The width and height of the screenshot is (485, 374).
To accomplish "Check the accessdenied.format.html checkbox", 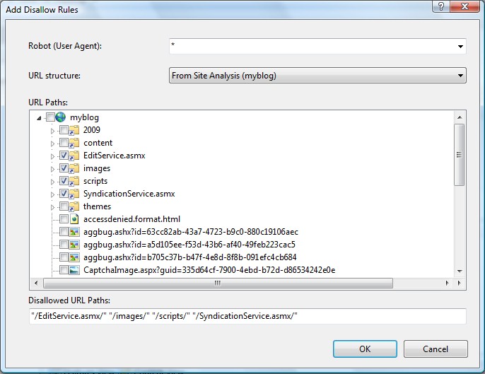I will click(x=64, y=219).
